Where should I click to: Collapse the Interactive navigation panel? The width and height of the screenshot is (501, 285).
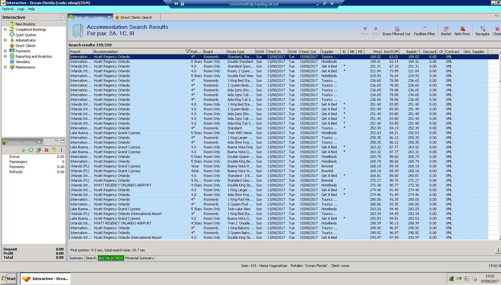63,17
